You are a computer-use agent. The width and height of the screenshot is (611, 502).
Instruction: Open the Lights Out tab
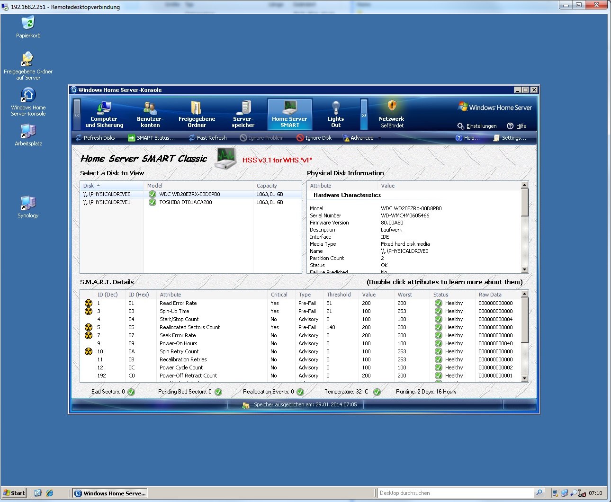[x=336, y=114]
